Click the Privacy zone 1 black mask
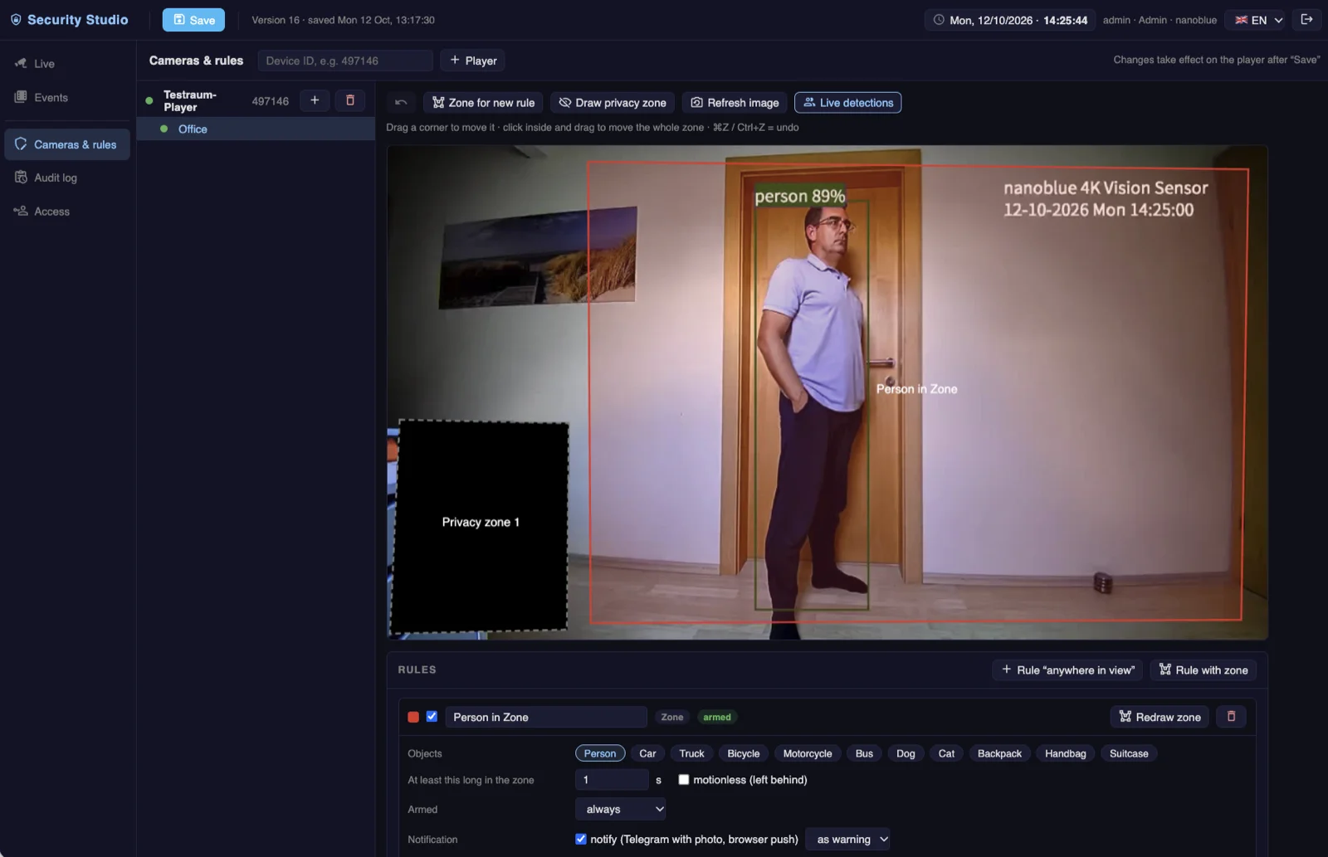The image size is (1328, 857). pyautogui.click(x=480, y=526)
